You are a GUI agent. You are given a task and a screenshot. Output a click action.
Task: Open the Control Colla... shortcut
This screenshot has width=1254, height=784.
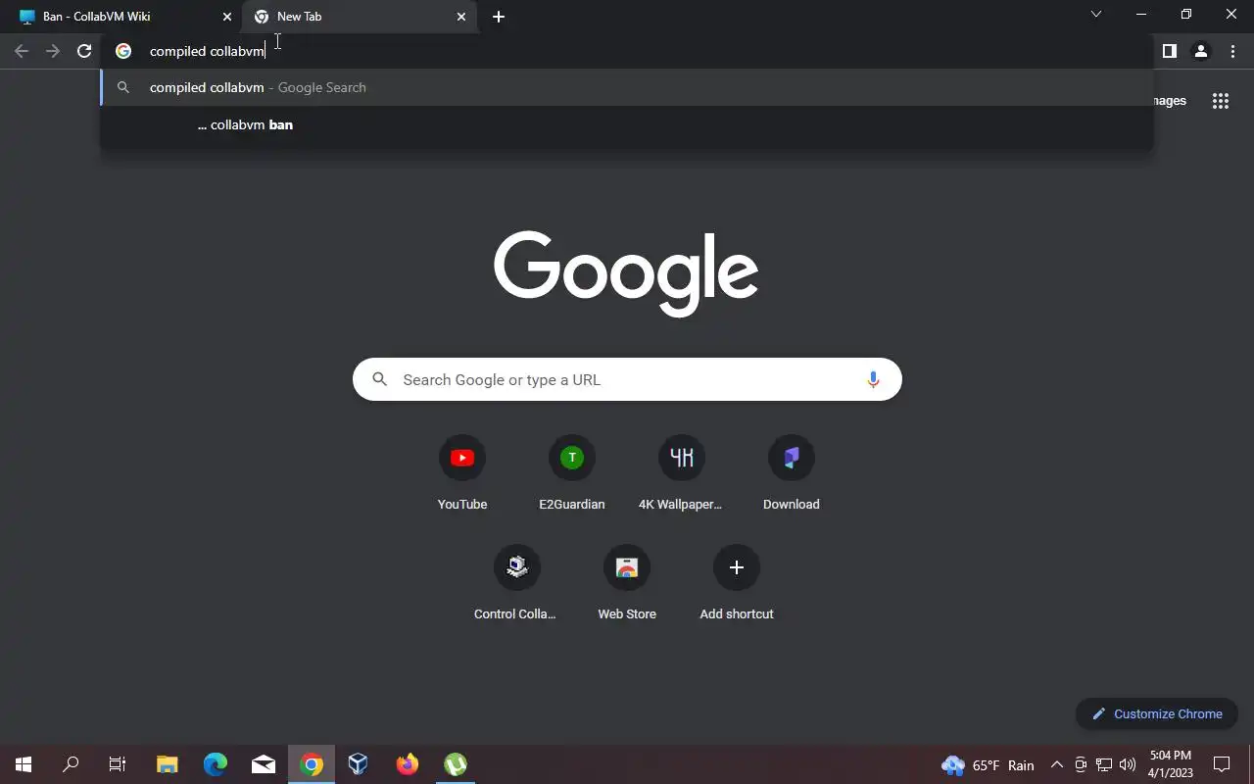[517, 584]
